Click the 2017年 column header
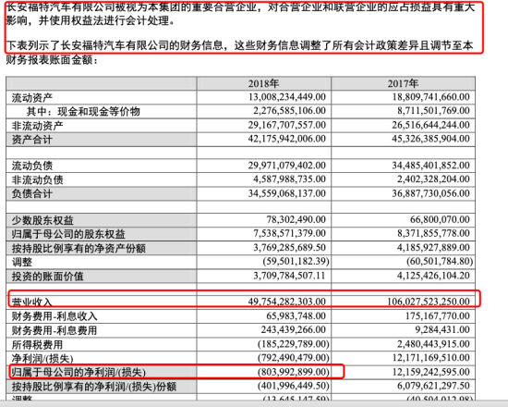This screenshot has height=407, width=508. (x=403, y=84)
